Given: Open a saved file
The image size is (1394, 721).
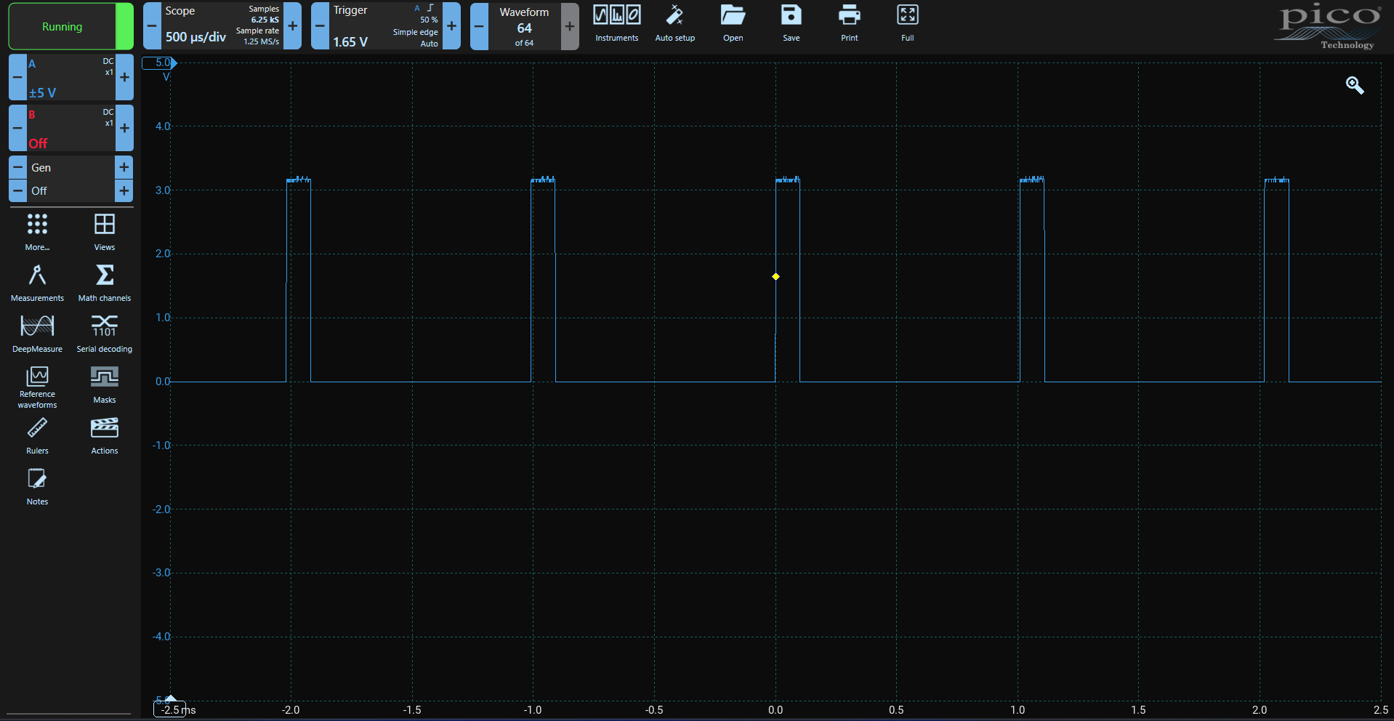Looking at the screenshot, I should pyautogui.click(x=733, y=23).
